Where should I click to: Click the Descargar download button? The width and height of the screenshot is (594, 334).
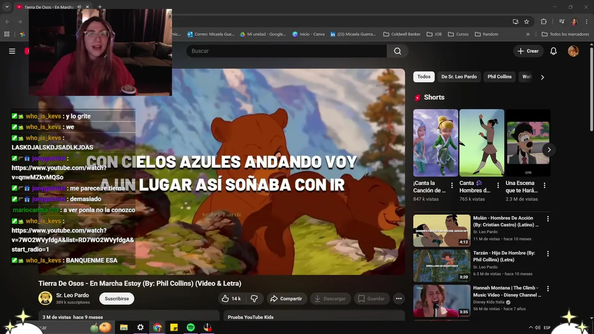[330, 299]
